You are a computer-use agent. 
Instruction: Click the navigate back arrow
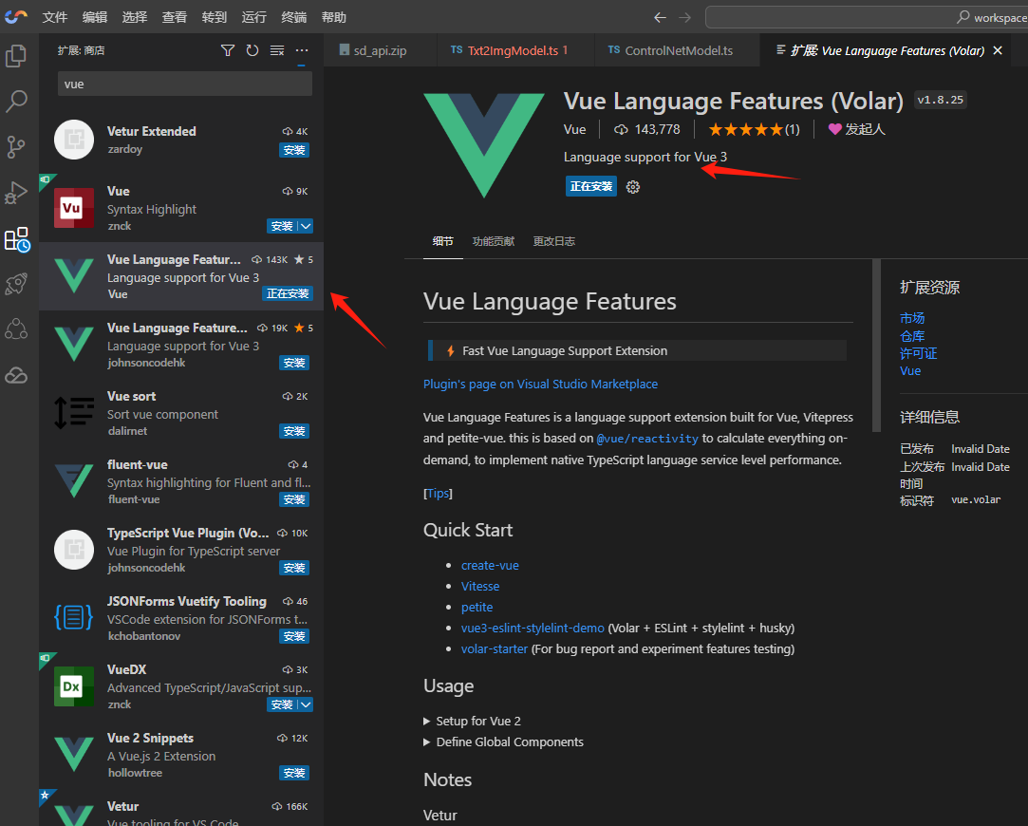coord(661,17)
